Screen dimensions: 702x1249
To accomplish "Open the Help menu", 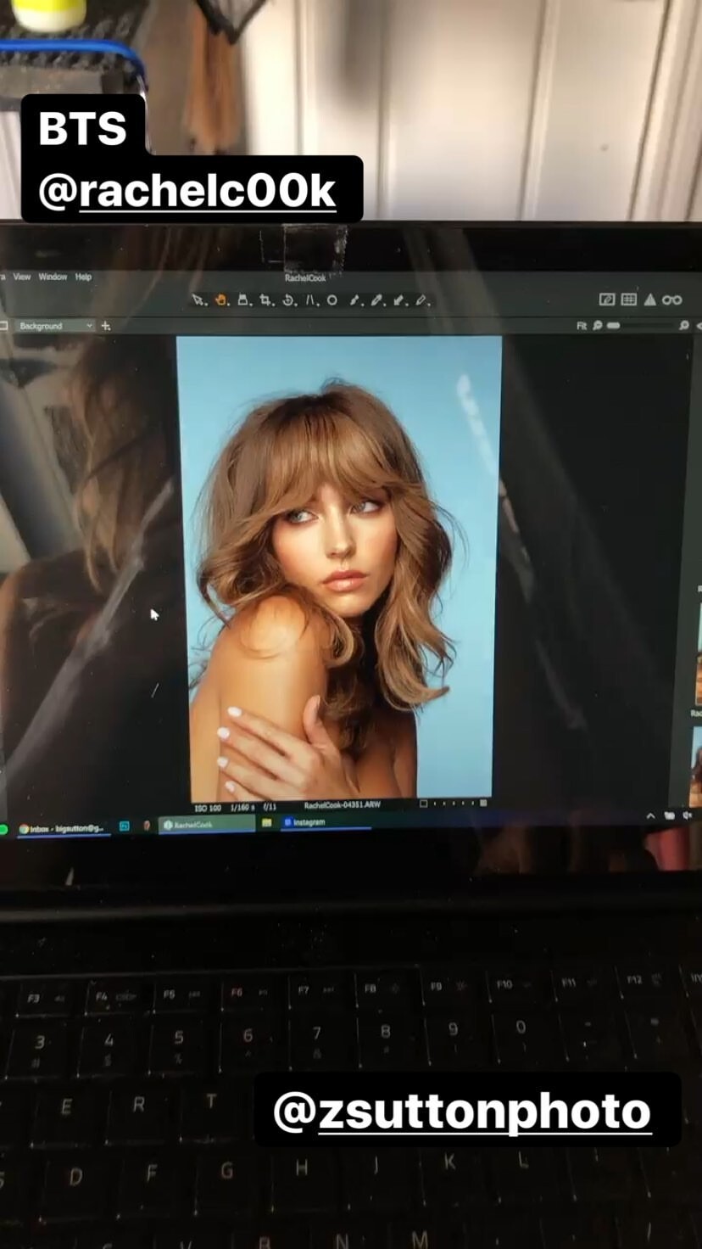I will click(x=83, y=277).
